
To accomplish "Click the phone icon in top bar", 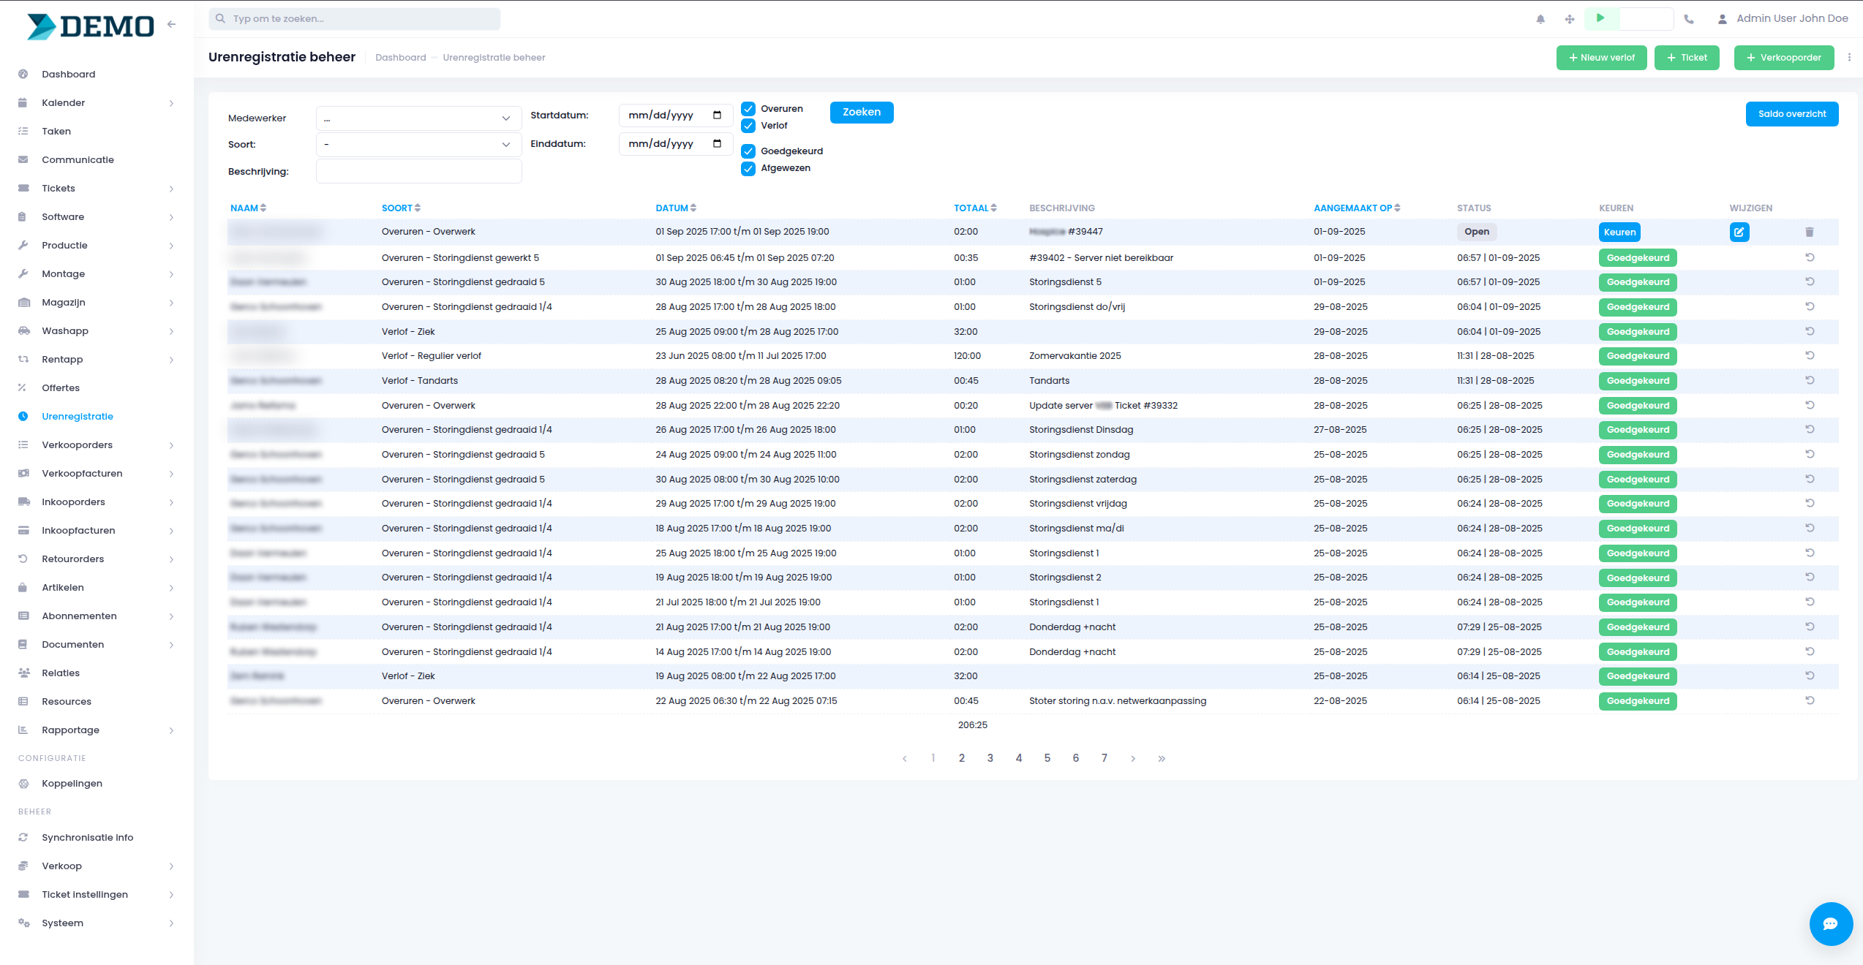I will (x=1689, y=19).
